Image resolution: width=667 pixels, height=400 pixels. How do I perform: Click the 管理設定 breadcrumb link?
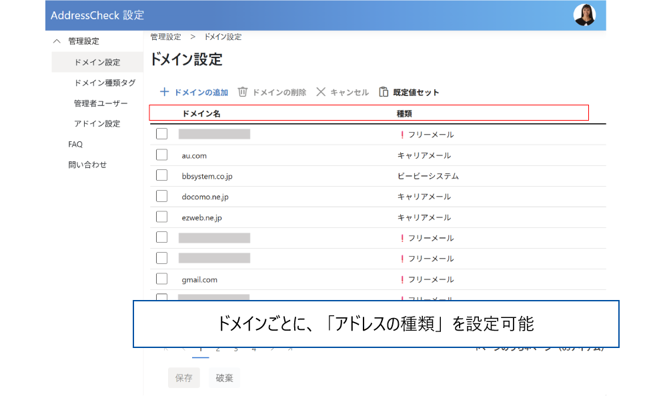pos(165,37)
